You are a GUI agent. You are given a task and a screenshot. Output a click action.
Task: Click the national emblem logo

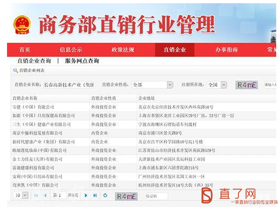coord(22,25)
